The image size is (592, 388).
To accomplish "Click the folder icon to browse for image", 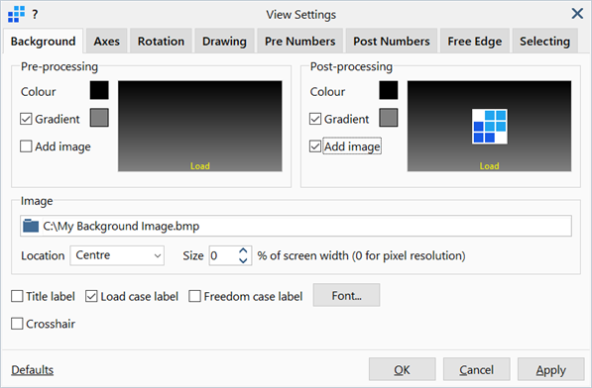I will point(31,226).
